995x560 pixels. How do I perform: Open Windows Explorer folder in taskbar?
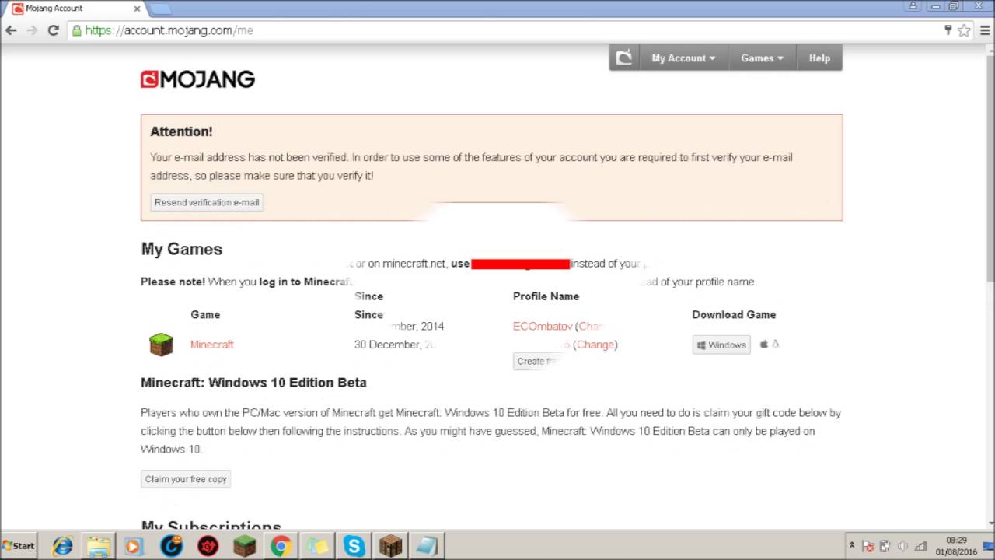[x=99, y=546]
